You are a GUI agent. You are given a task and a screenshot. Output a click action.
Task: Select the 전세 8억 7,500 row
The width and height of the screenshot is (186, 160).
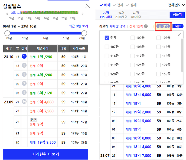[x=51, y=111]
